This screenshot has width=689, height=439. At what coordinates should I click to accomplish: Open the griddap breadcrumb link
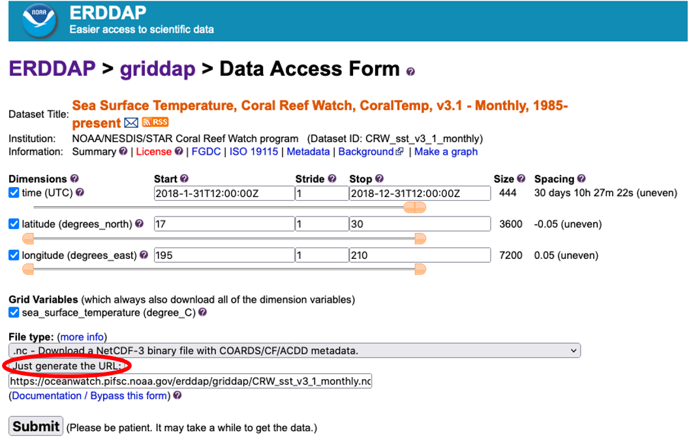click(x=157, y=68)
